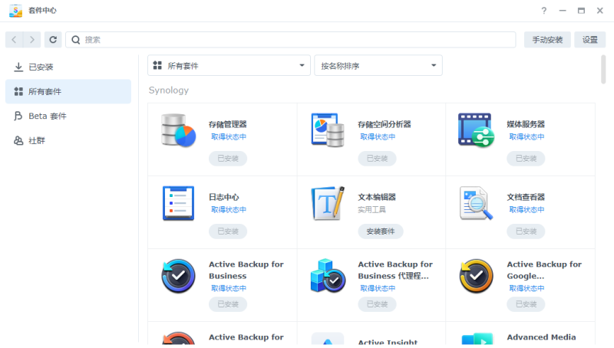Click 已安装 button under 文档查看器
The width and height of the screenshot is (614, 348).
click(x=526, y=231)
